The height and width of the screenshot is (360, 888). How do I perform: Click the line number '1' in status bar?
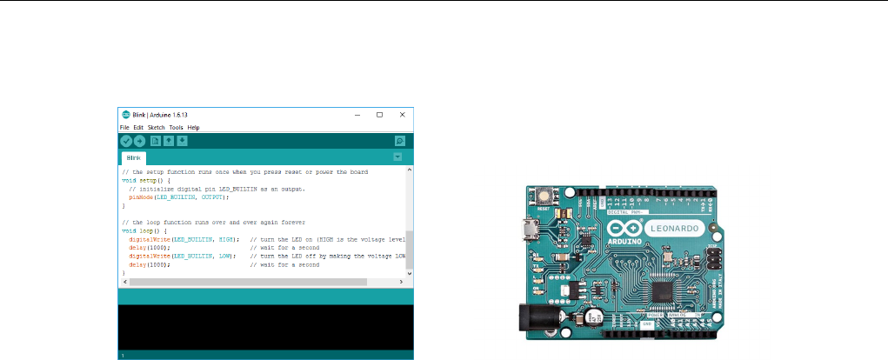[123, 356]
